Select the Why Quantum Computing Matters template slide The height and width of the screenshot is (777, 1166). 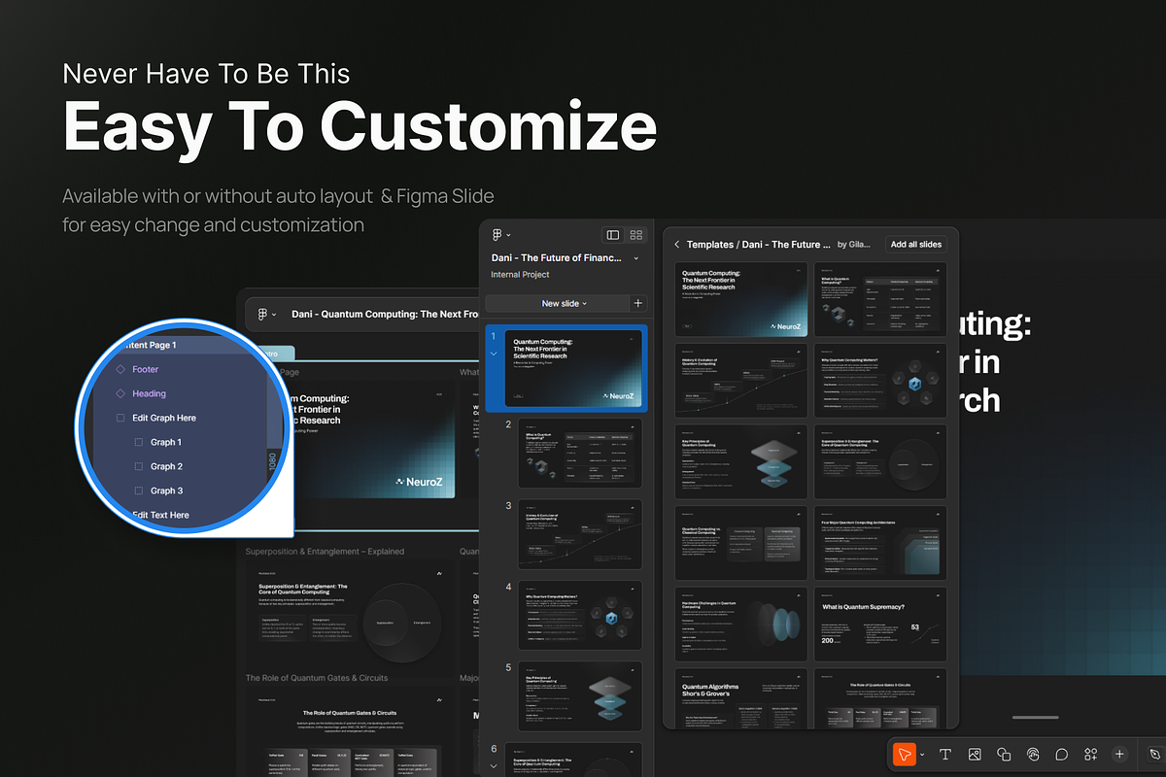tap(880, 381)
